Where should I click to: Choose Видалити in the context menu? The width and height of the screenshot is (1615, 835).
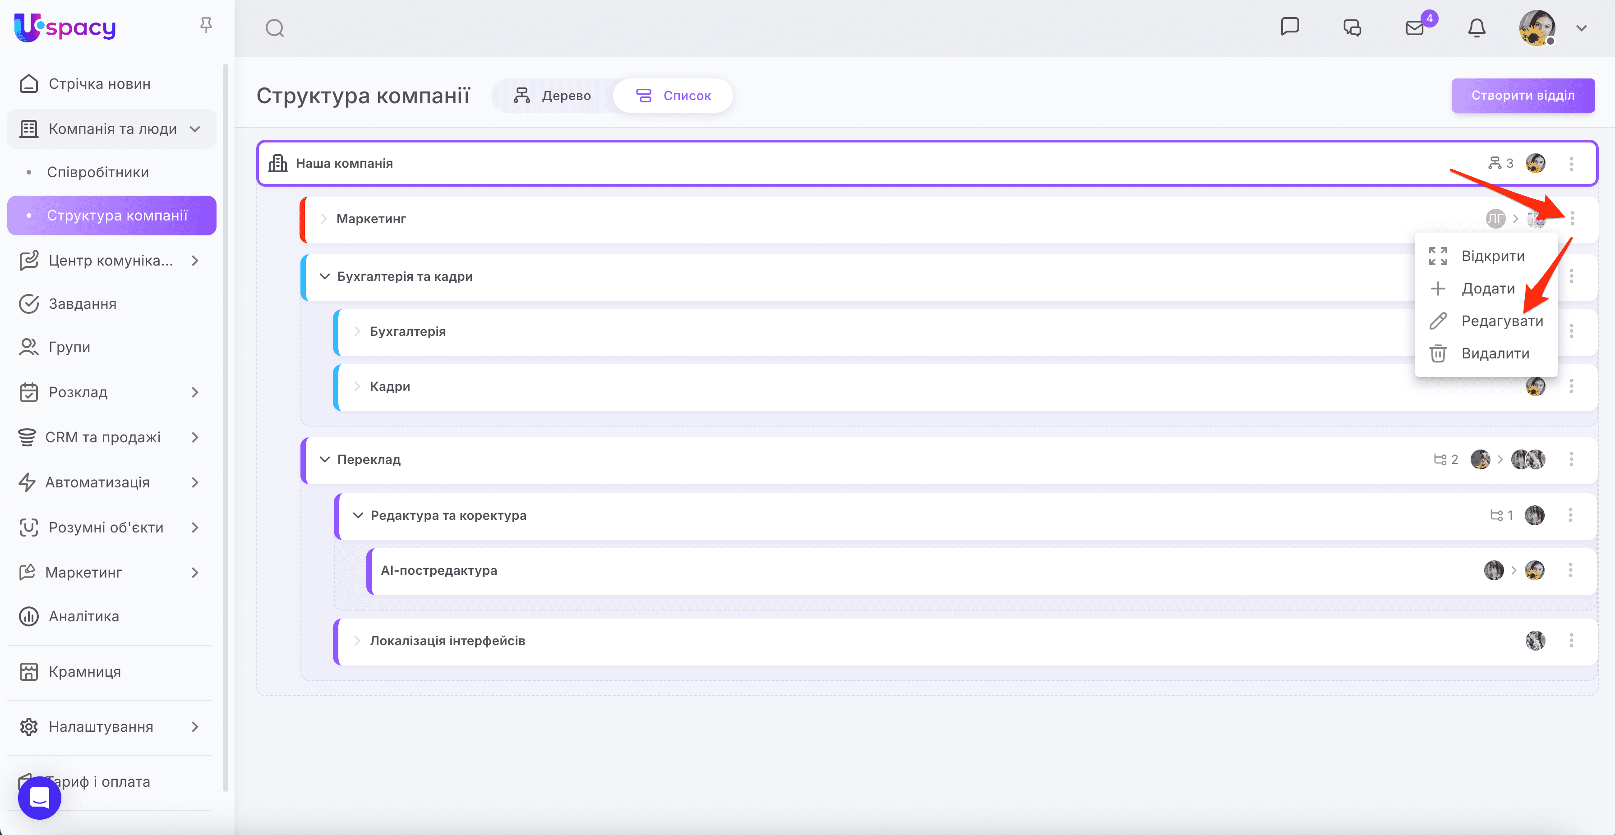click(x=1495, y=353)
